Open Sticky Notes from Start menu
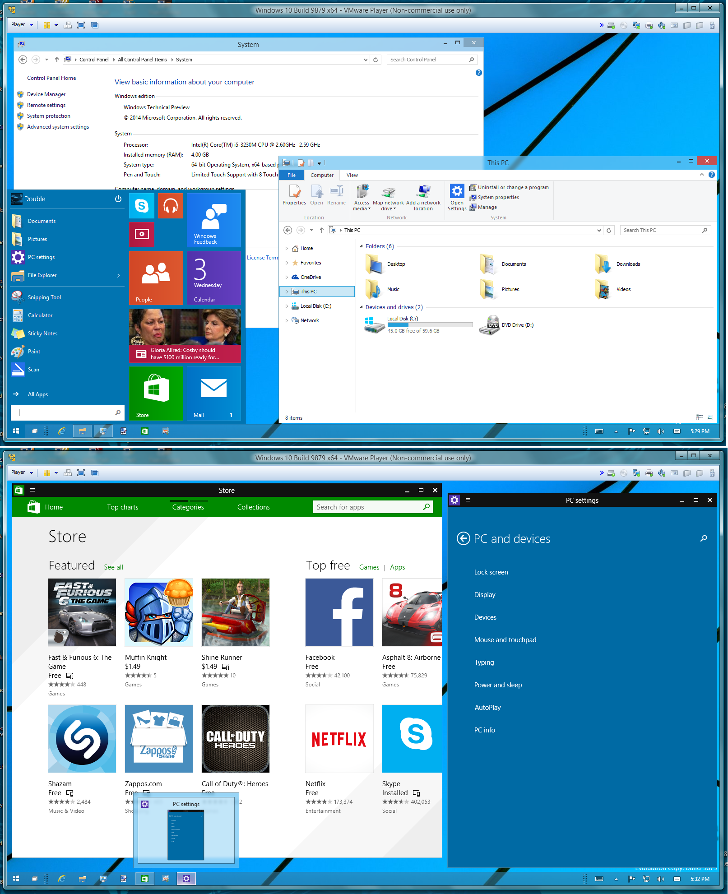728x894 pixels. click(x=43, y=334)
